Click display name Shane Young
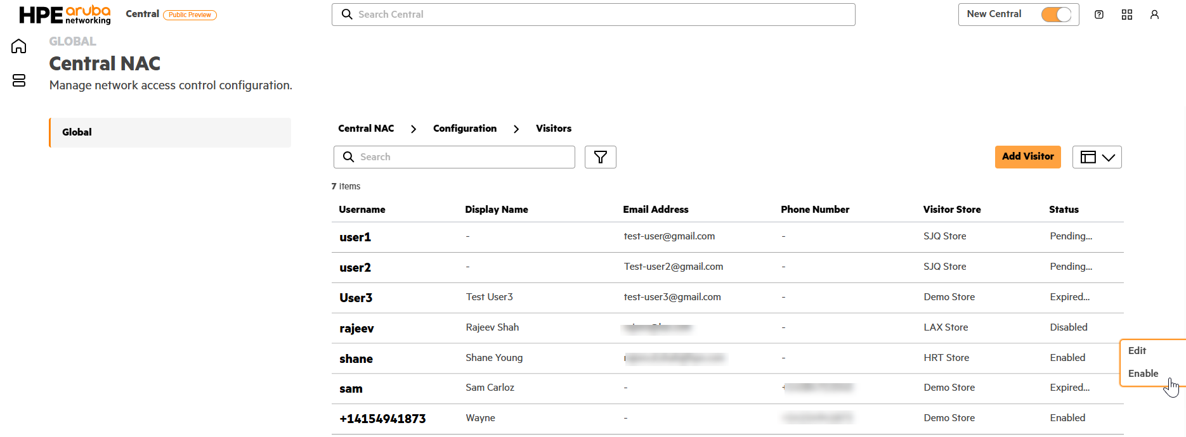Screen dimensions: 1186x437 (494, 358)
